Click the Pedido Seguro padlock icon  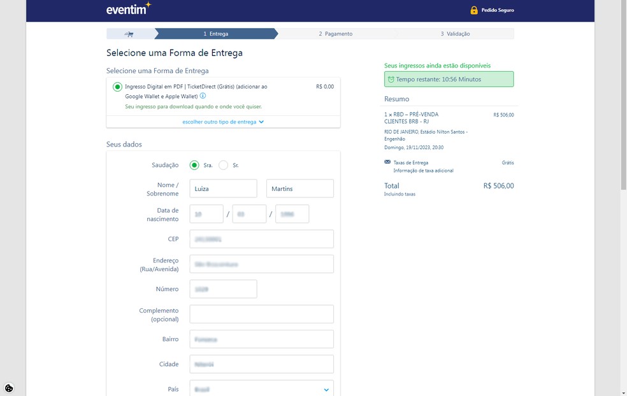click(x=473, y=10)
